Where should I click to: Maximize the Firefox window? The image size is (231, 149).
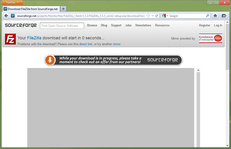pos(216,2)
